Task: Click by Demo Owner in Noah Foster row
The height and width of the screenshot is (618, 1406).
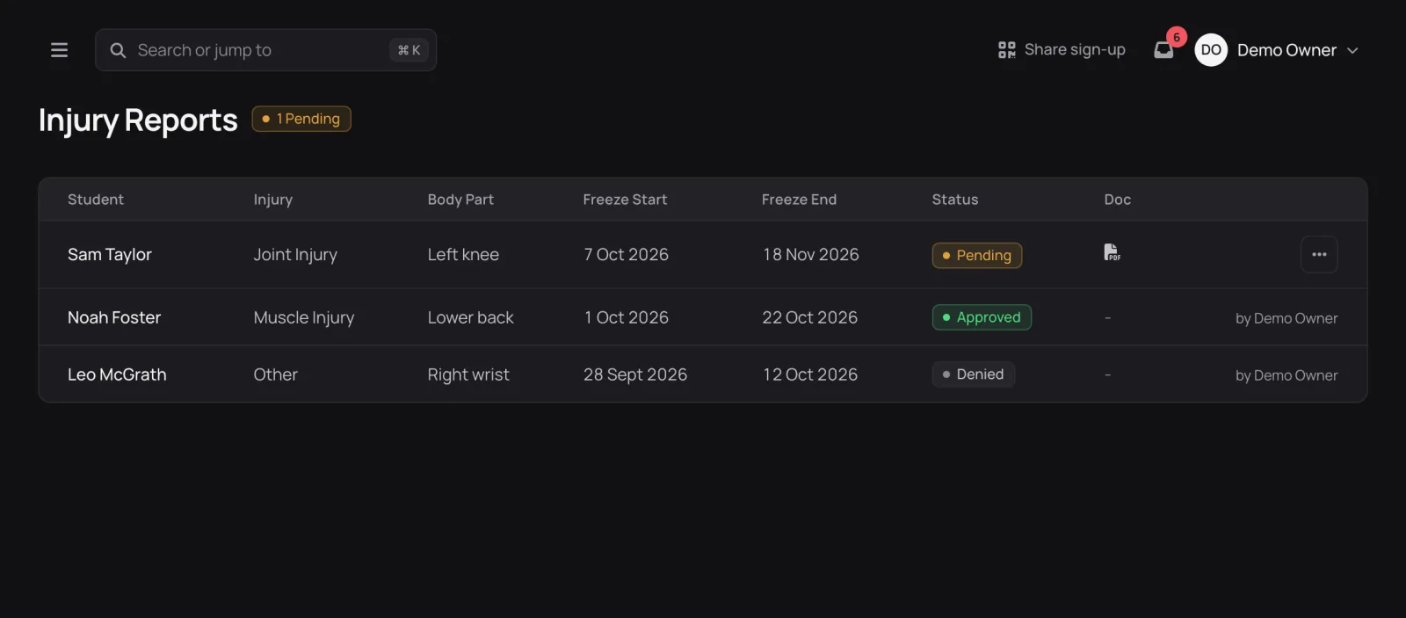Action: (1286, 318)
